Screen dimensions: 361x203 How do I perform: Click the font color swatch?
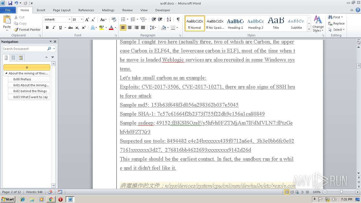coord(111,28)
